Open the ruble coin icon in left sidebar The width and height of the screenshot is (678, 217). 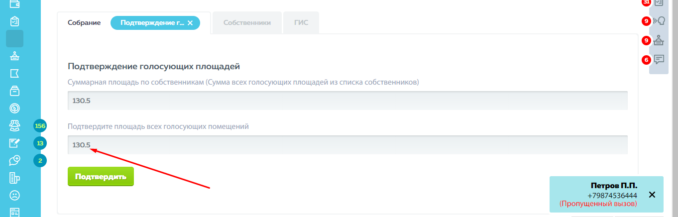click(14, 108)
